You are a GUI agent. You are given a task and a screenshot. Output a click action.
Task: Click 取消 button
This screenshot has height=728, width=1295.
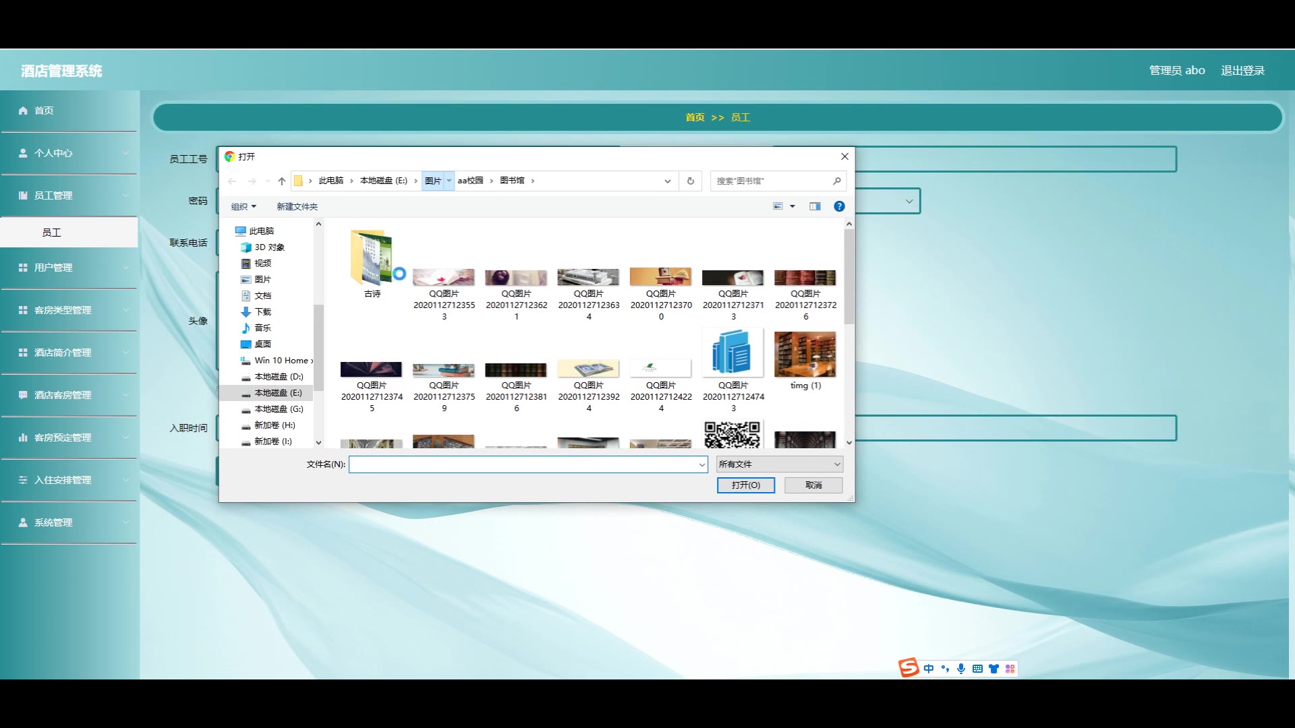813,485
